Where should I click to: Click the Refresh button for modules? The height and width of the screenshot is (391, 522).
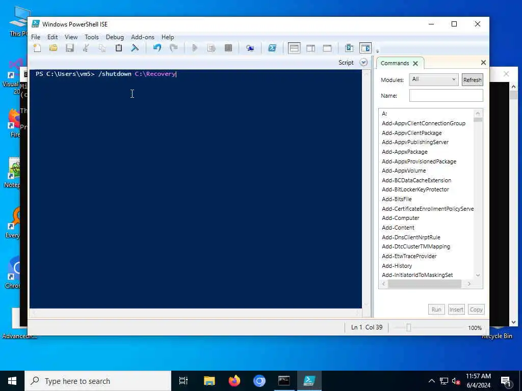[x=472, y=80]
